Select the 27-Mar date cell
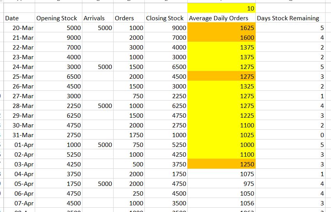Screen dimensions: 331x212 [x=19, y=96]
